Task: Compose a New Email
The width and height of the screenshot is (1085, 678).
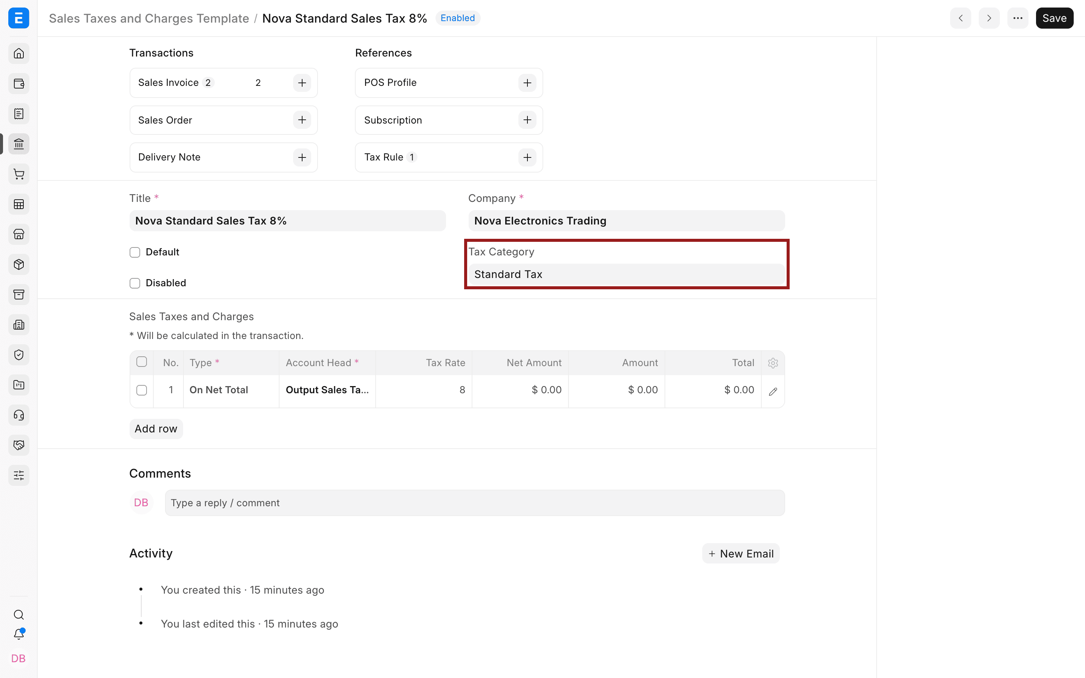Action: coord(741,554)
